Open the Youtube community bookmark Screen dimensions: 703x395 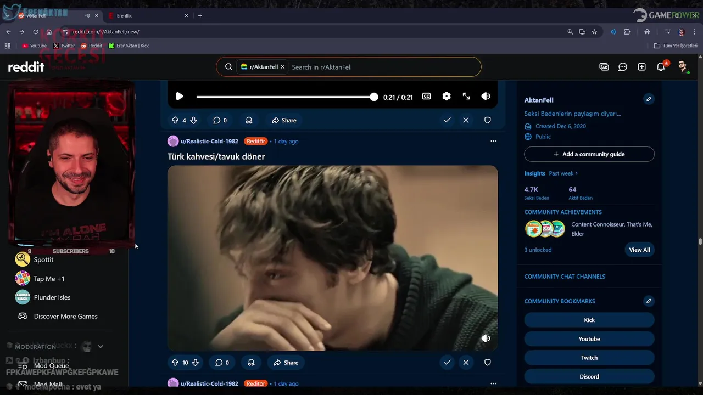pyautogui.click(x=589, y=339)
